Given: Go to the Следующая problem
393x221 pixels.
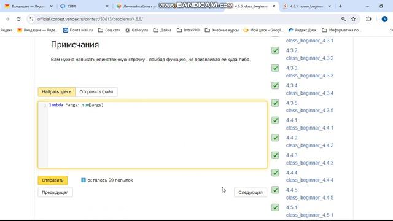Looking at the screenshot, I should (251, 192).
